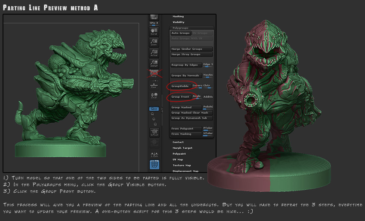Expand the Visibility sub-palette

[178, 22]
